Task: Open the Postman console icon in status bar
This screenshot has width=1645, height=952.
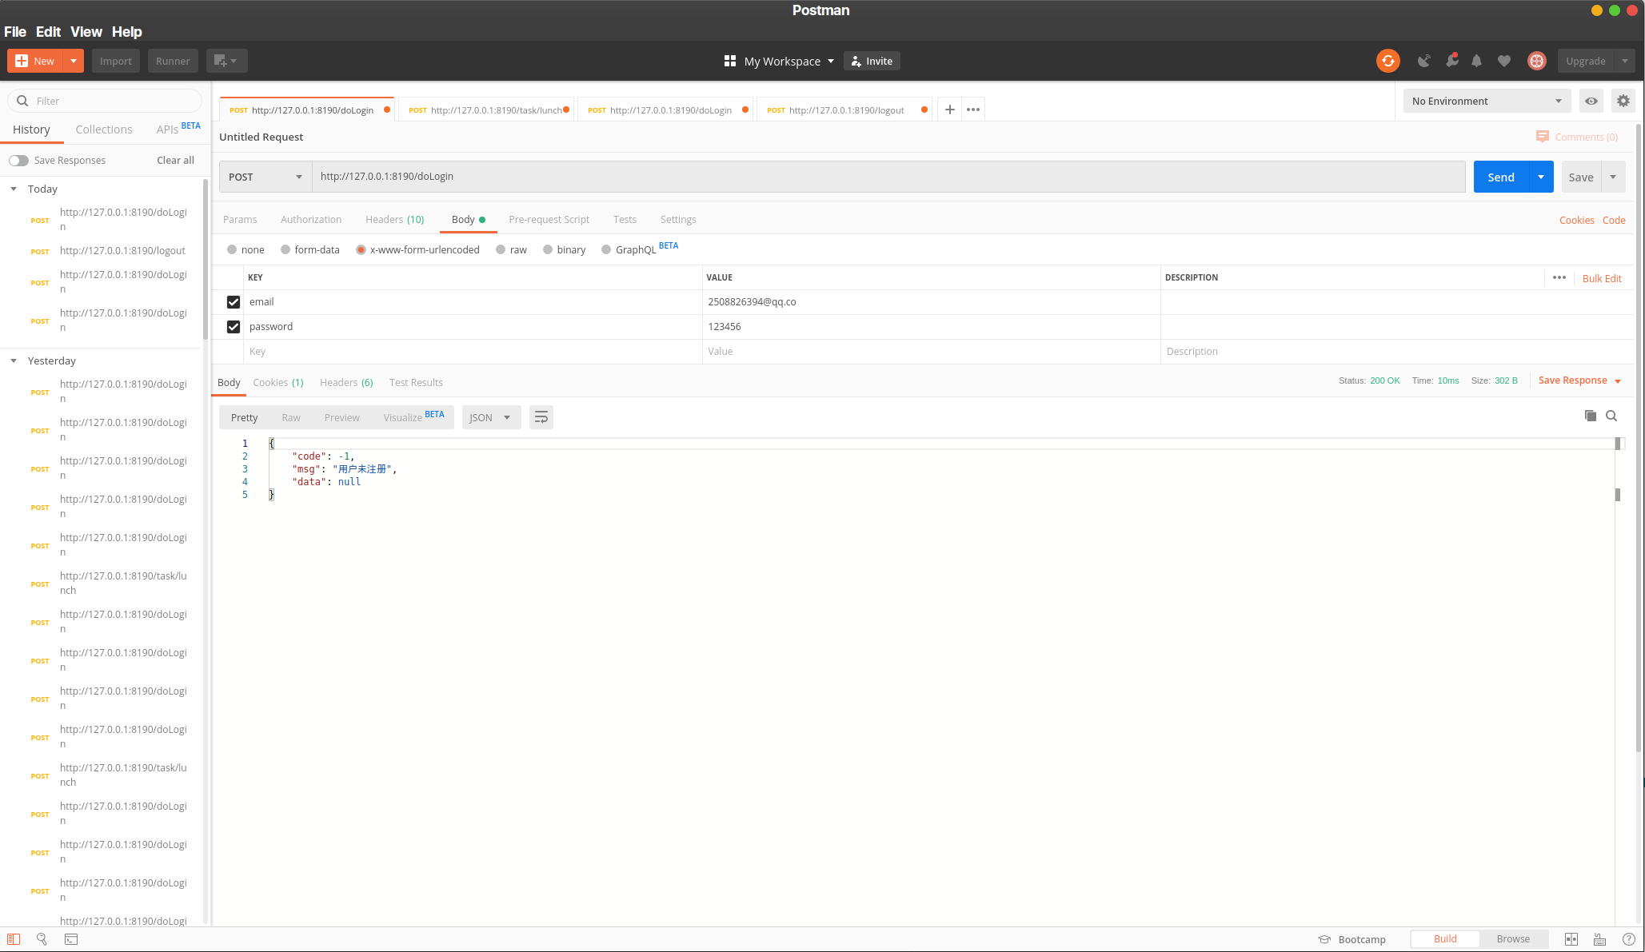Action: [x=71, y=939]
